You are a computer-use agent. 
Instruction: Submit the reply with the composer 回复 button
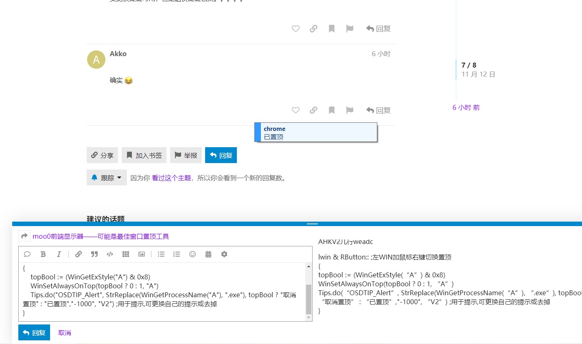point(34,333)
